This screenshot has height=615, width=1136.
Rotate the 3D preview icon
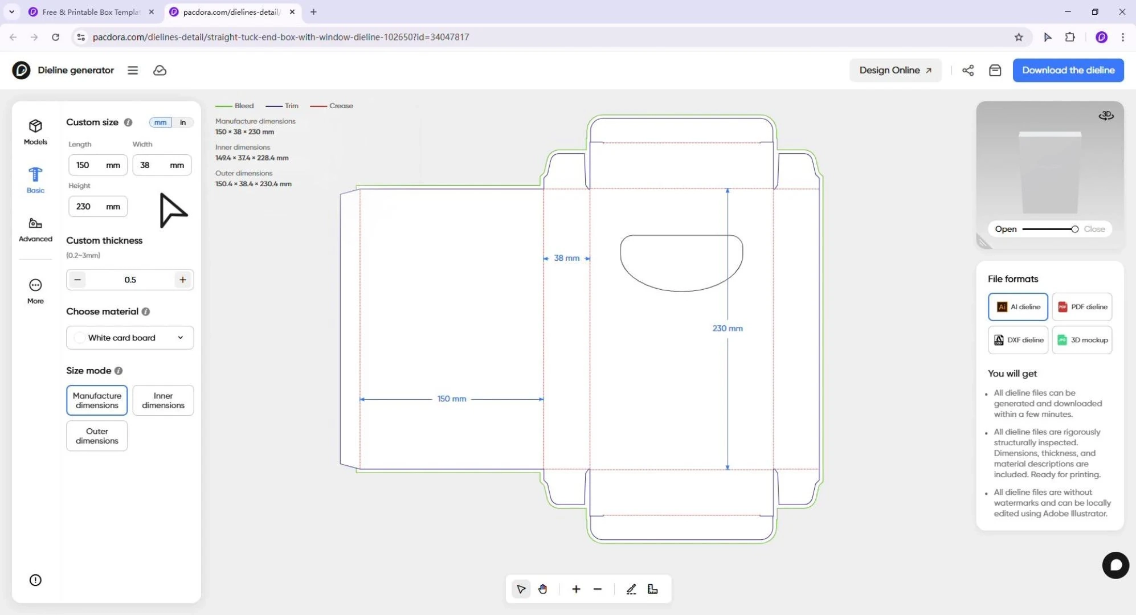pyautogui.click(x=1106, y=116)
